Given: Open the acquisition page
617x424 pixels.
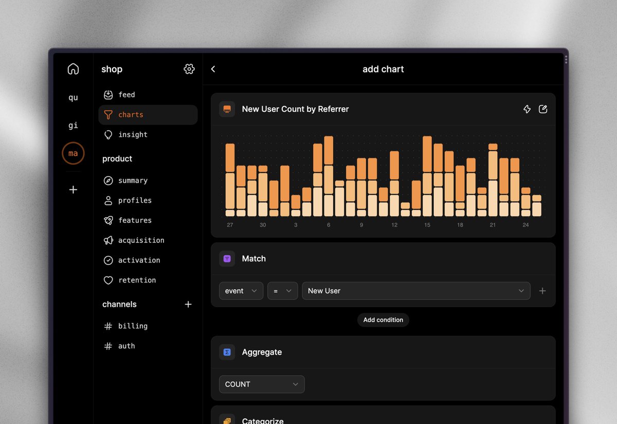Looking at the screenshot, I should pos(148,240).
